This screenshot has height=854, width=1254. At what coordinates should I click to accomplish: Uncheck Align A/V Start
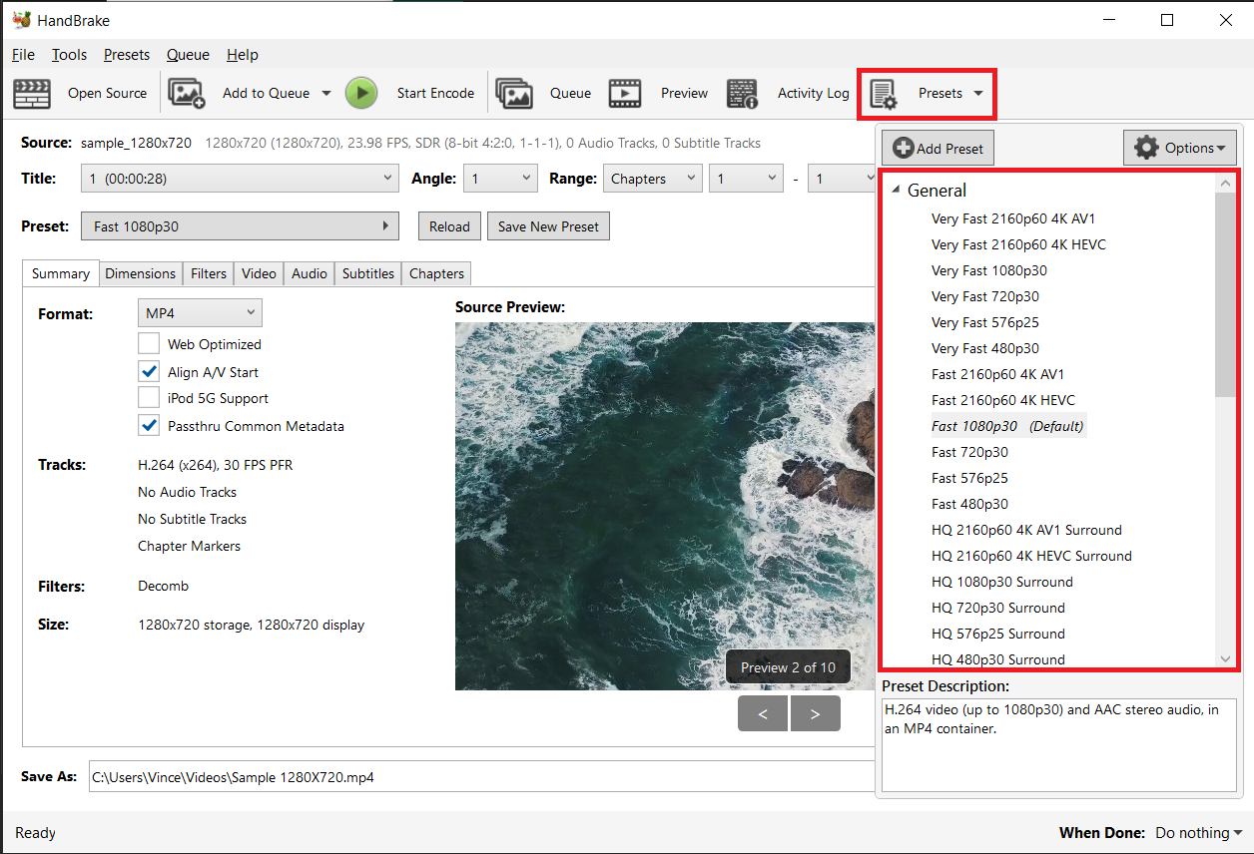pos(149,371)
